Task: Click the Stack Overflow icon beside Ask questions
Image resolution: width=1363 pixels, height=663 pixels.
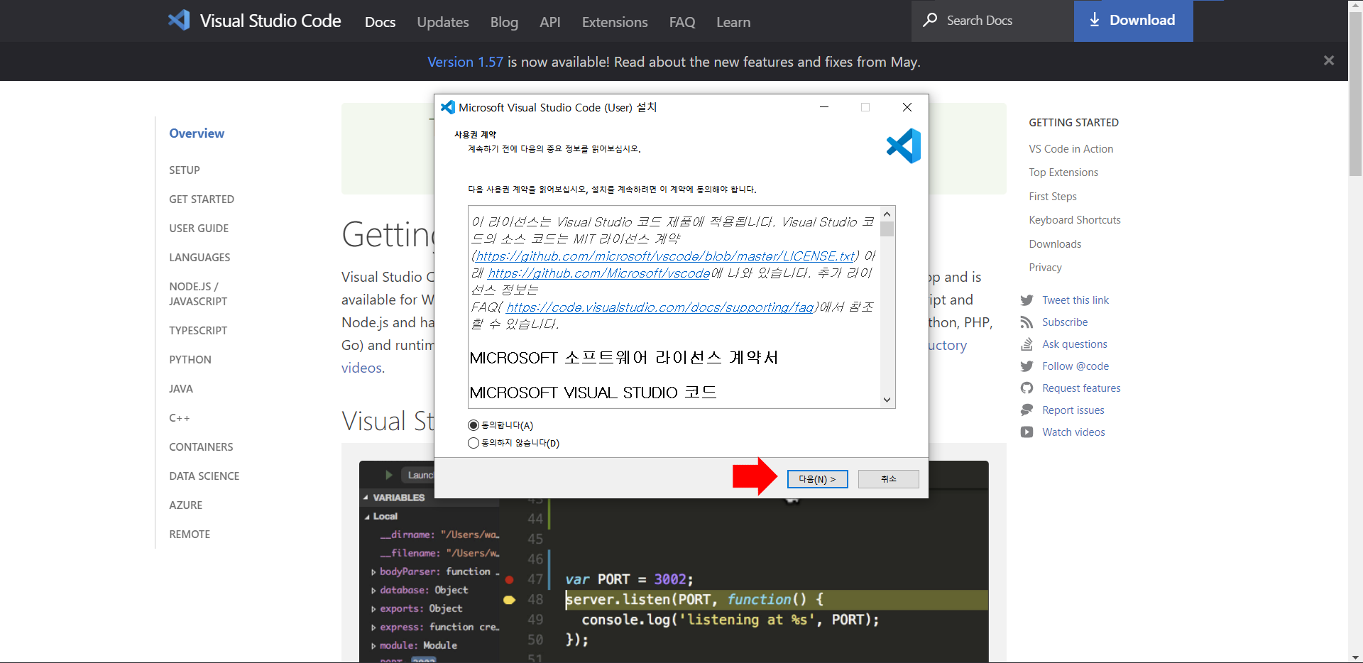Action: click(1027, 344)
